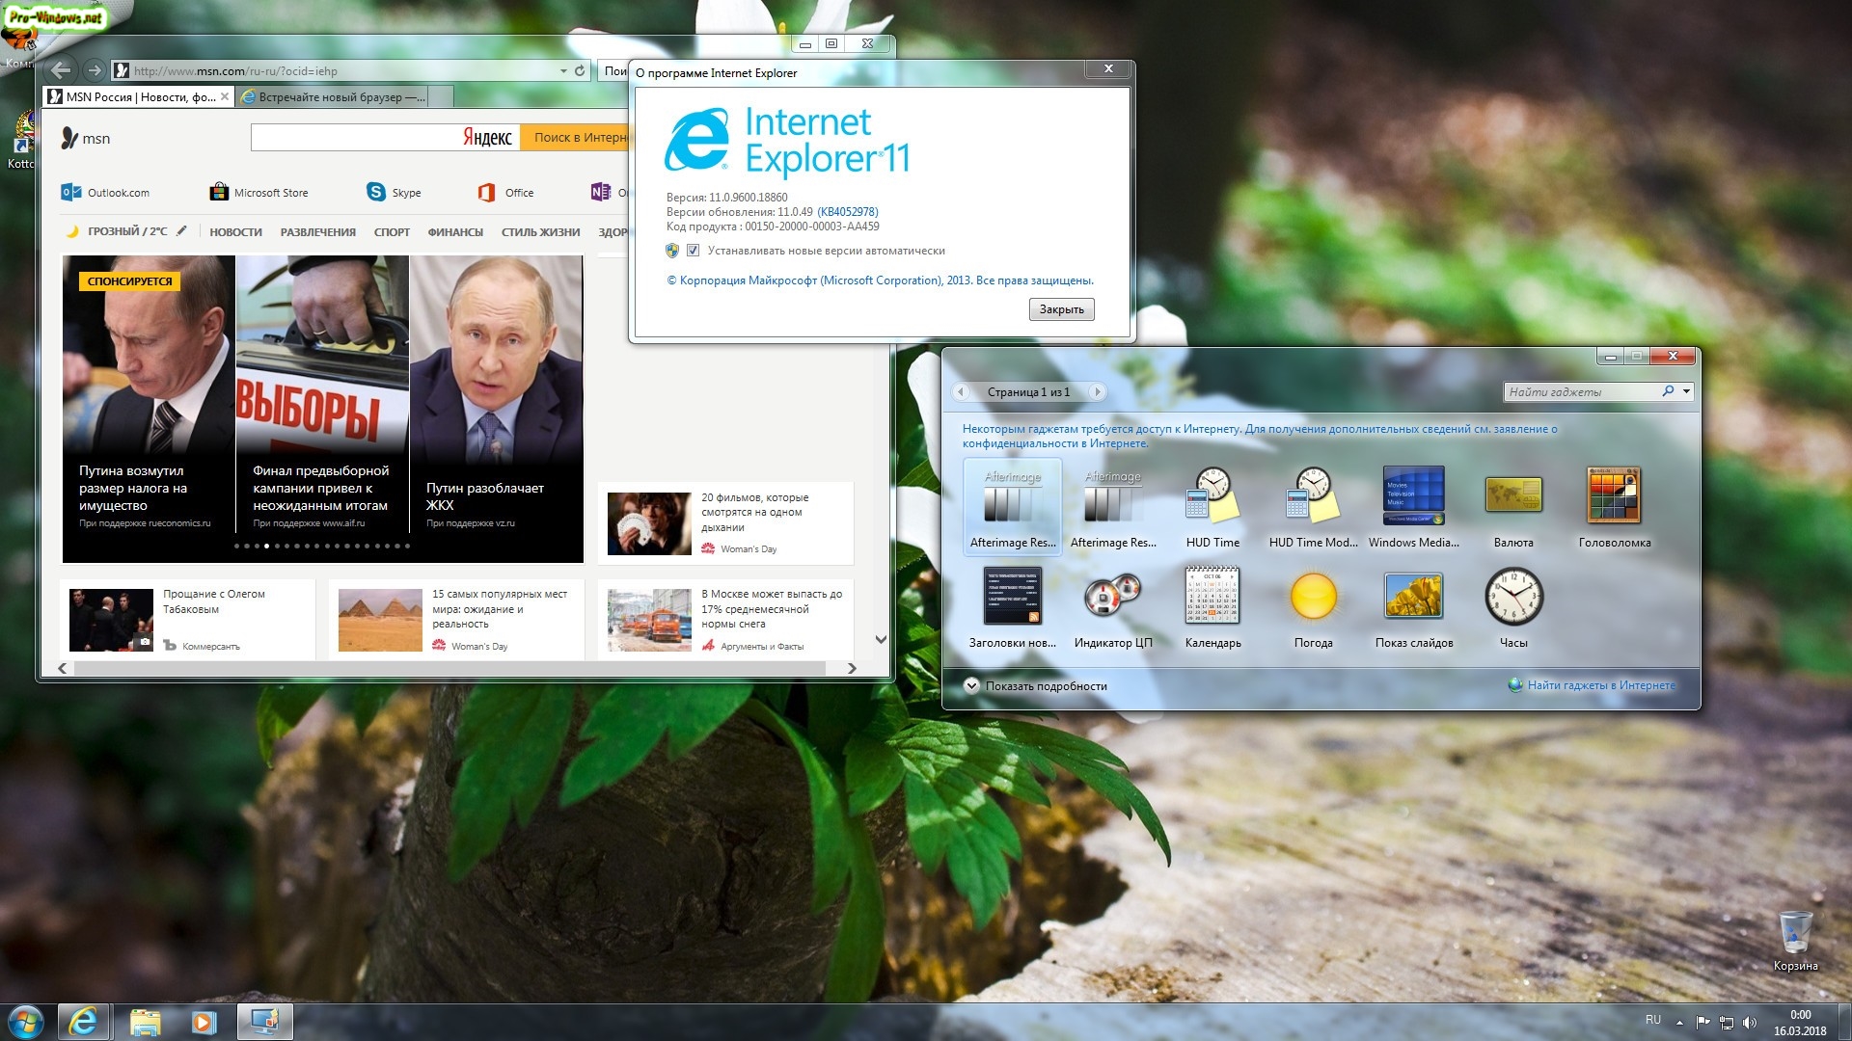Image resolution: width=1852 pixels, height=1041 pixels.
Task: Open the Корзина recycle bin on desktop
Action: click(x=1794, y=933)
